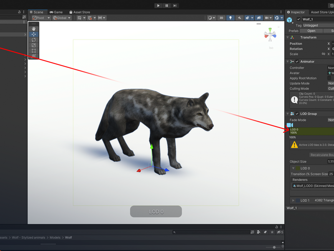Expand the LOD 1 section
Viewport: 334px width, 251px height.
click(294, 200)
